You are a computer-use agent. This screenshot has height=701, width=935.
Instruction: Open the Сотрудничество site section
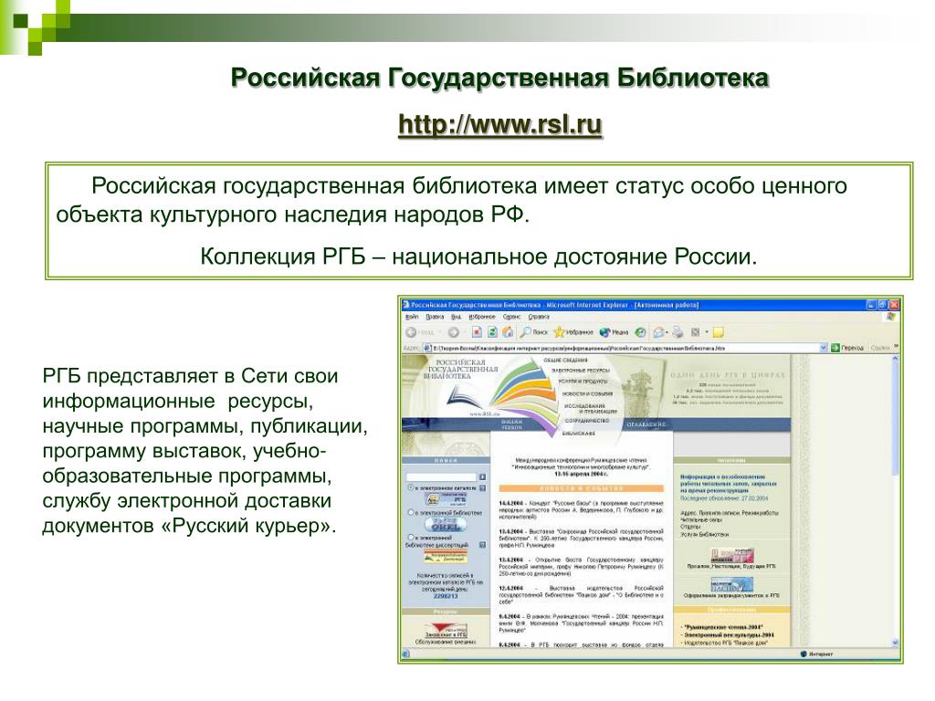587,421
